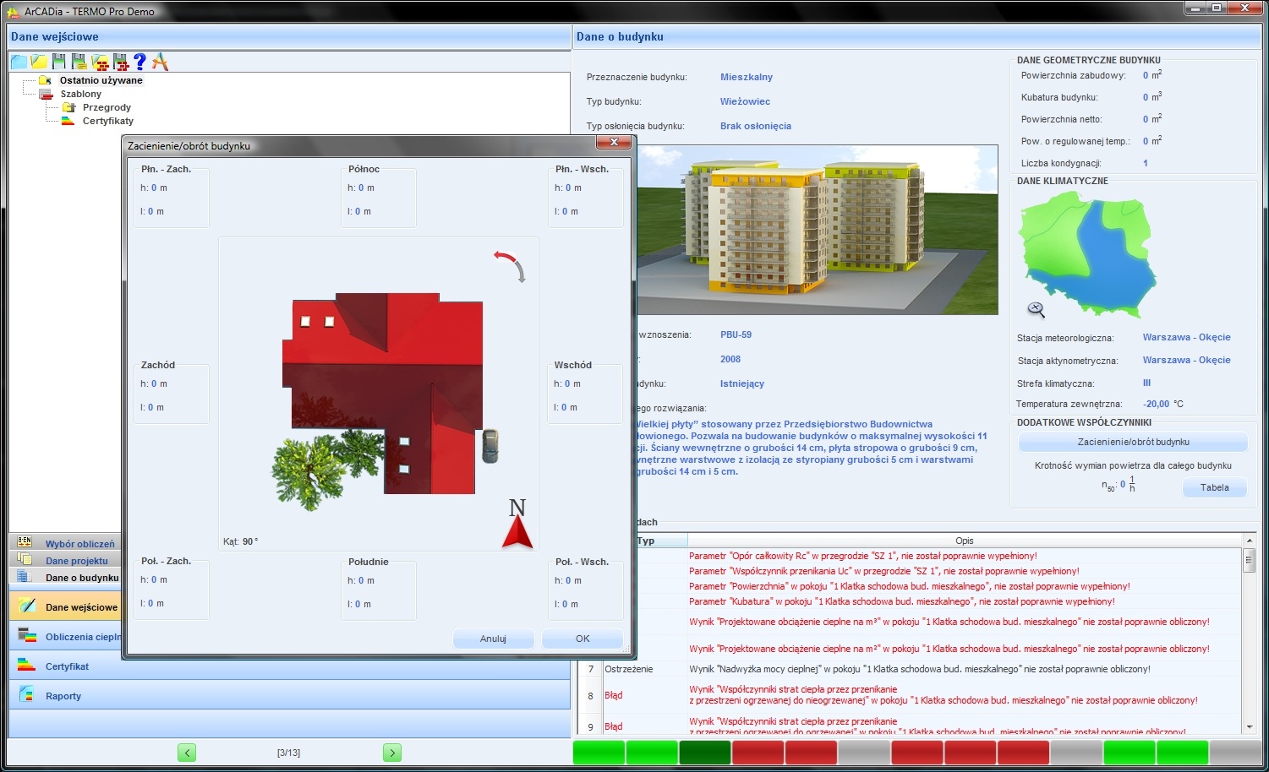Open project with the yellow folder icon
1269x772 pixels.
[39, 62]
